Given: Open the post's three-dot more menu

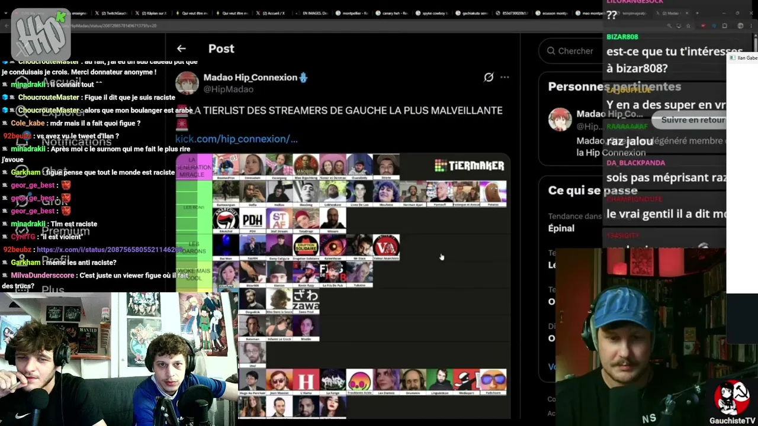Looking at the screenshot, I should 505,77.
